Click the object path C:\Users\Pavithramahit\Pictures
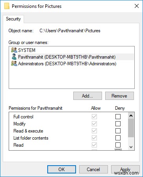The height and width of the screenshot is (177, 143). (70, 31)
